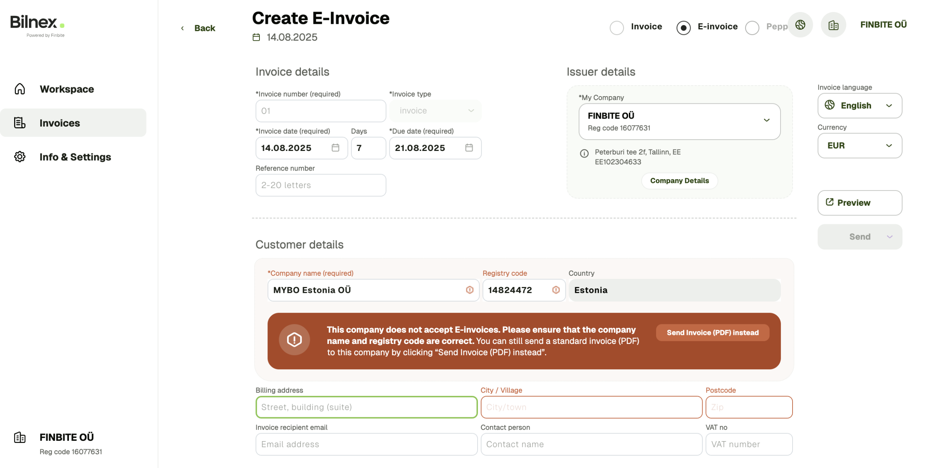Click the company building icon in the top bar

(x=834, y=25)
